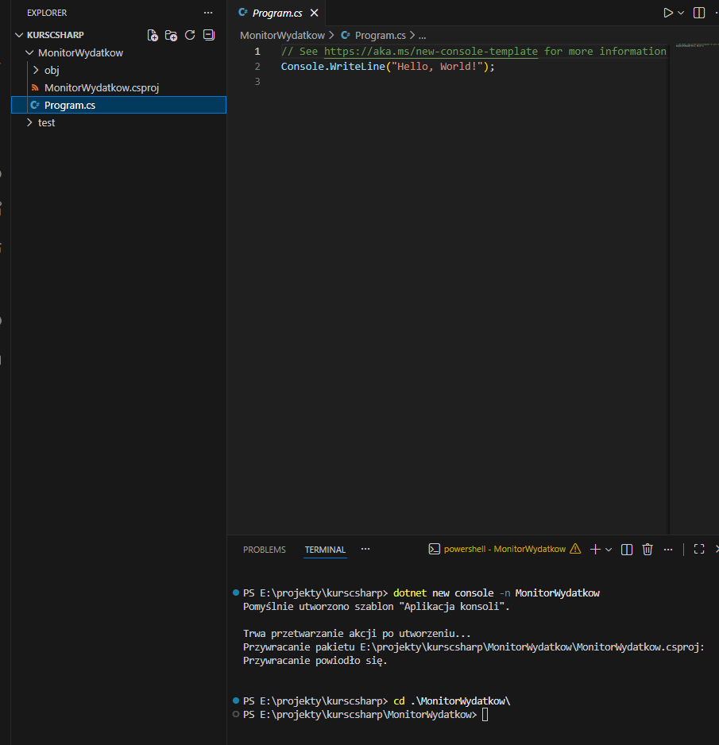Add a new terminal with the plus icon

tap(595, 549)
